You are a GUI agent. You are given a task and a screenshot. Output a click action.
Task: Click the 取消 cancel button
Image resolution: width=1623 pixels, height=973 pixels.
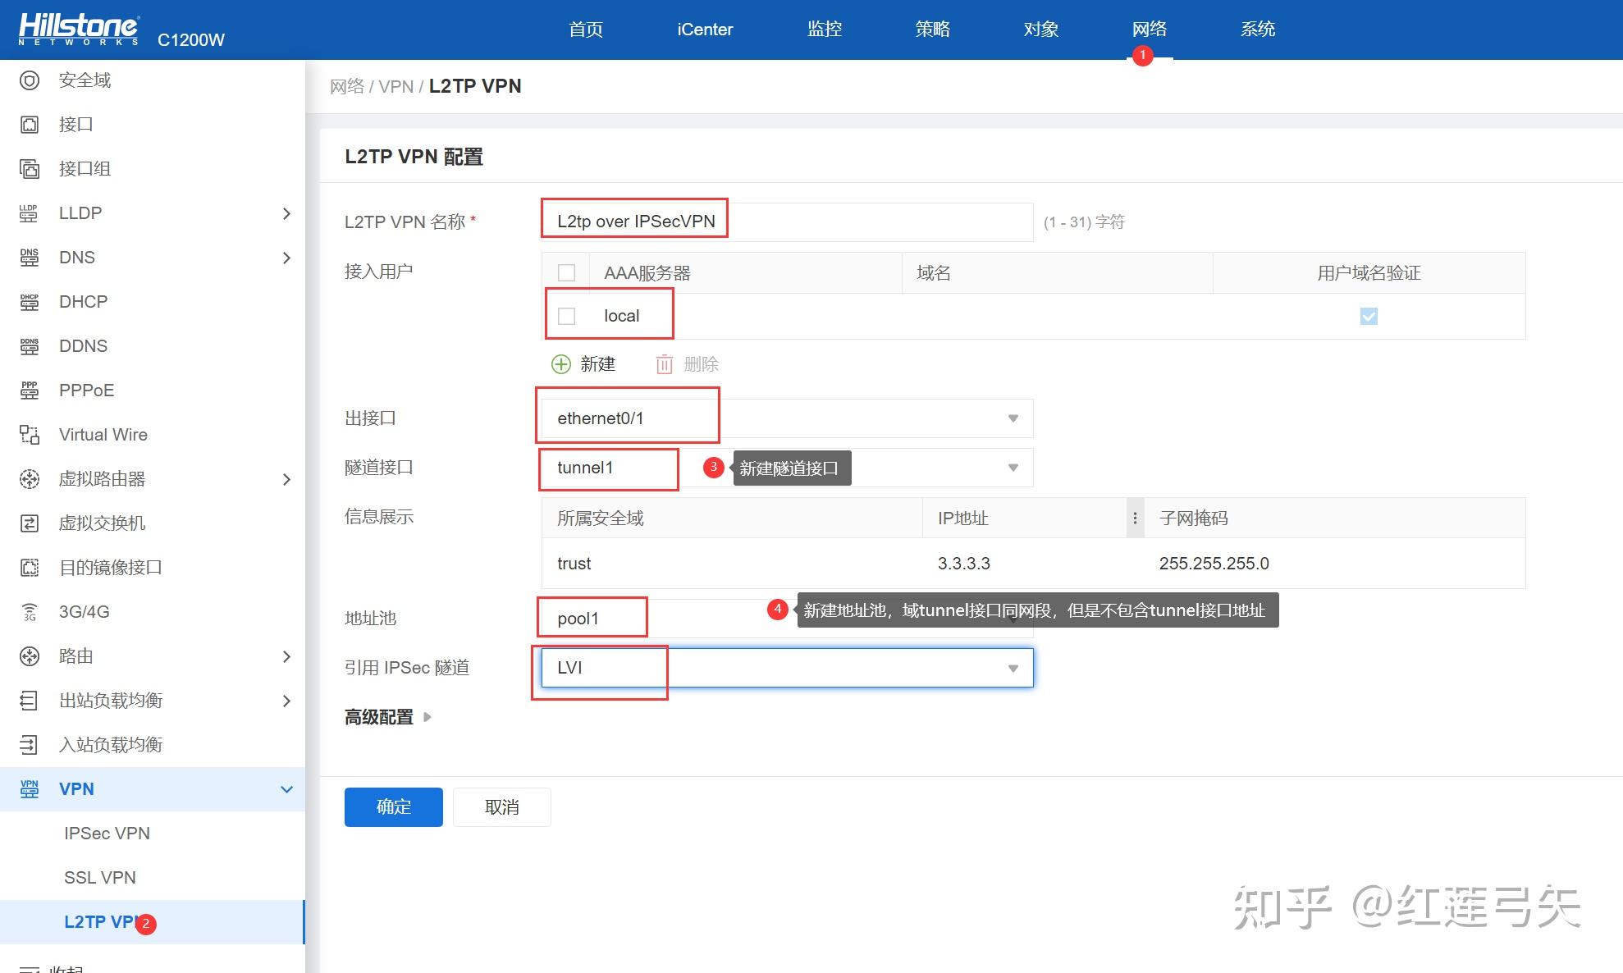[x=502, y=807]
